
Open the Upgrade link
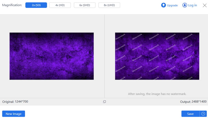pos(172,5)
